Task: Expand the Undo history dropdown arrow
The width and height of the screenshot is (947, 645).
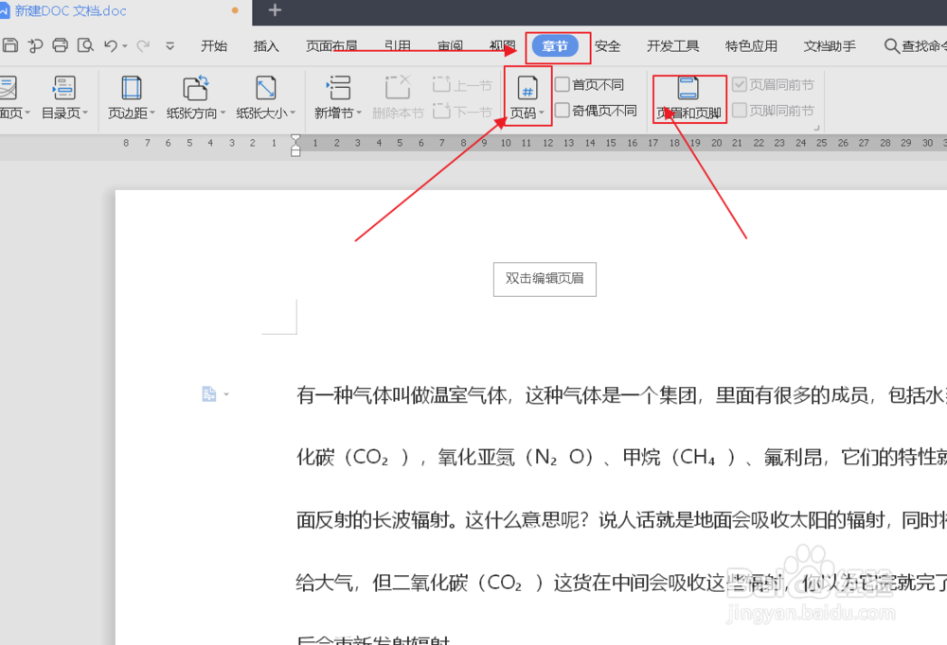Action: 124,45
